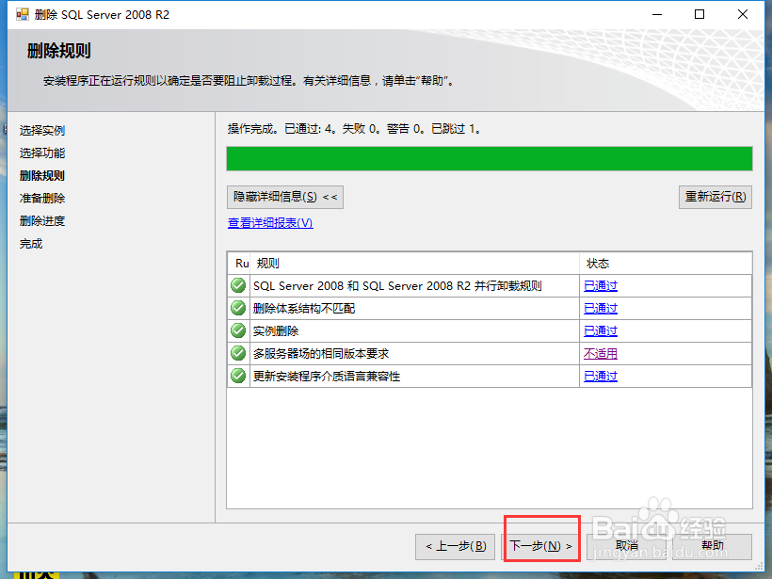Viewport: 772px width, 579px height.
Task: Click 已通过 link for 并行卸载规则
Action: [600, 285]
